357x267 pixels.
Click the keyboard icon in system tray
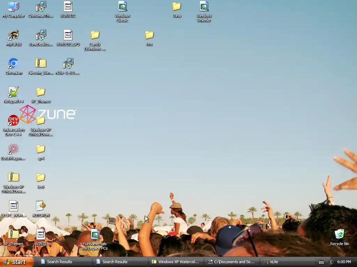pyautogui.click(x=321, y=262)
